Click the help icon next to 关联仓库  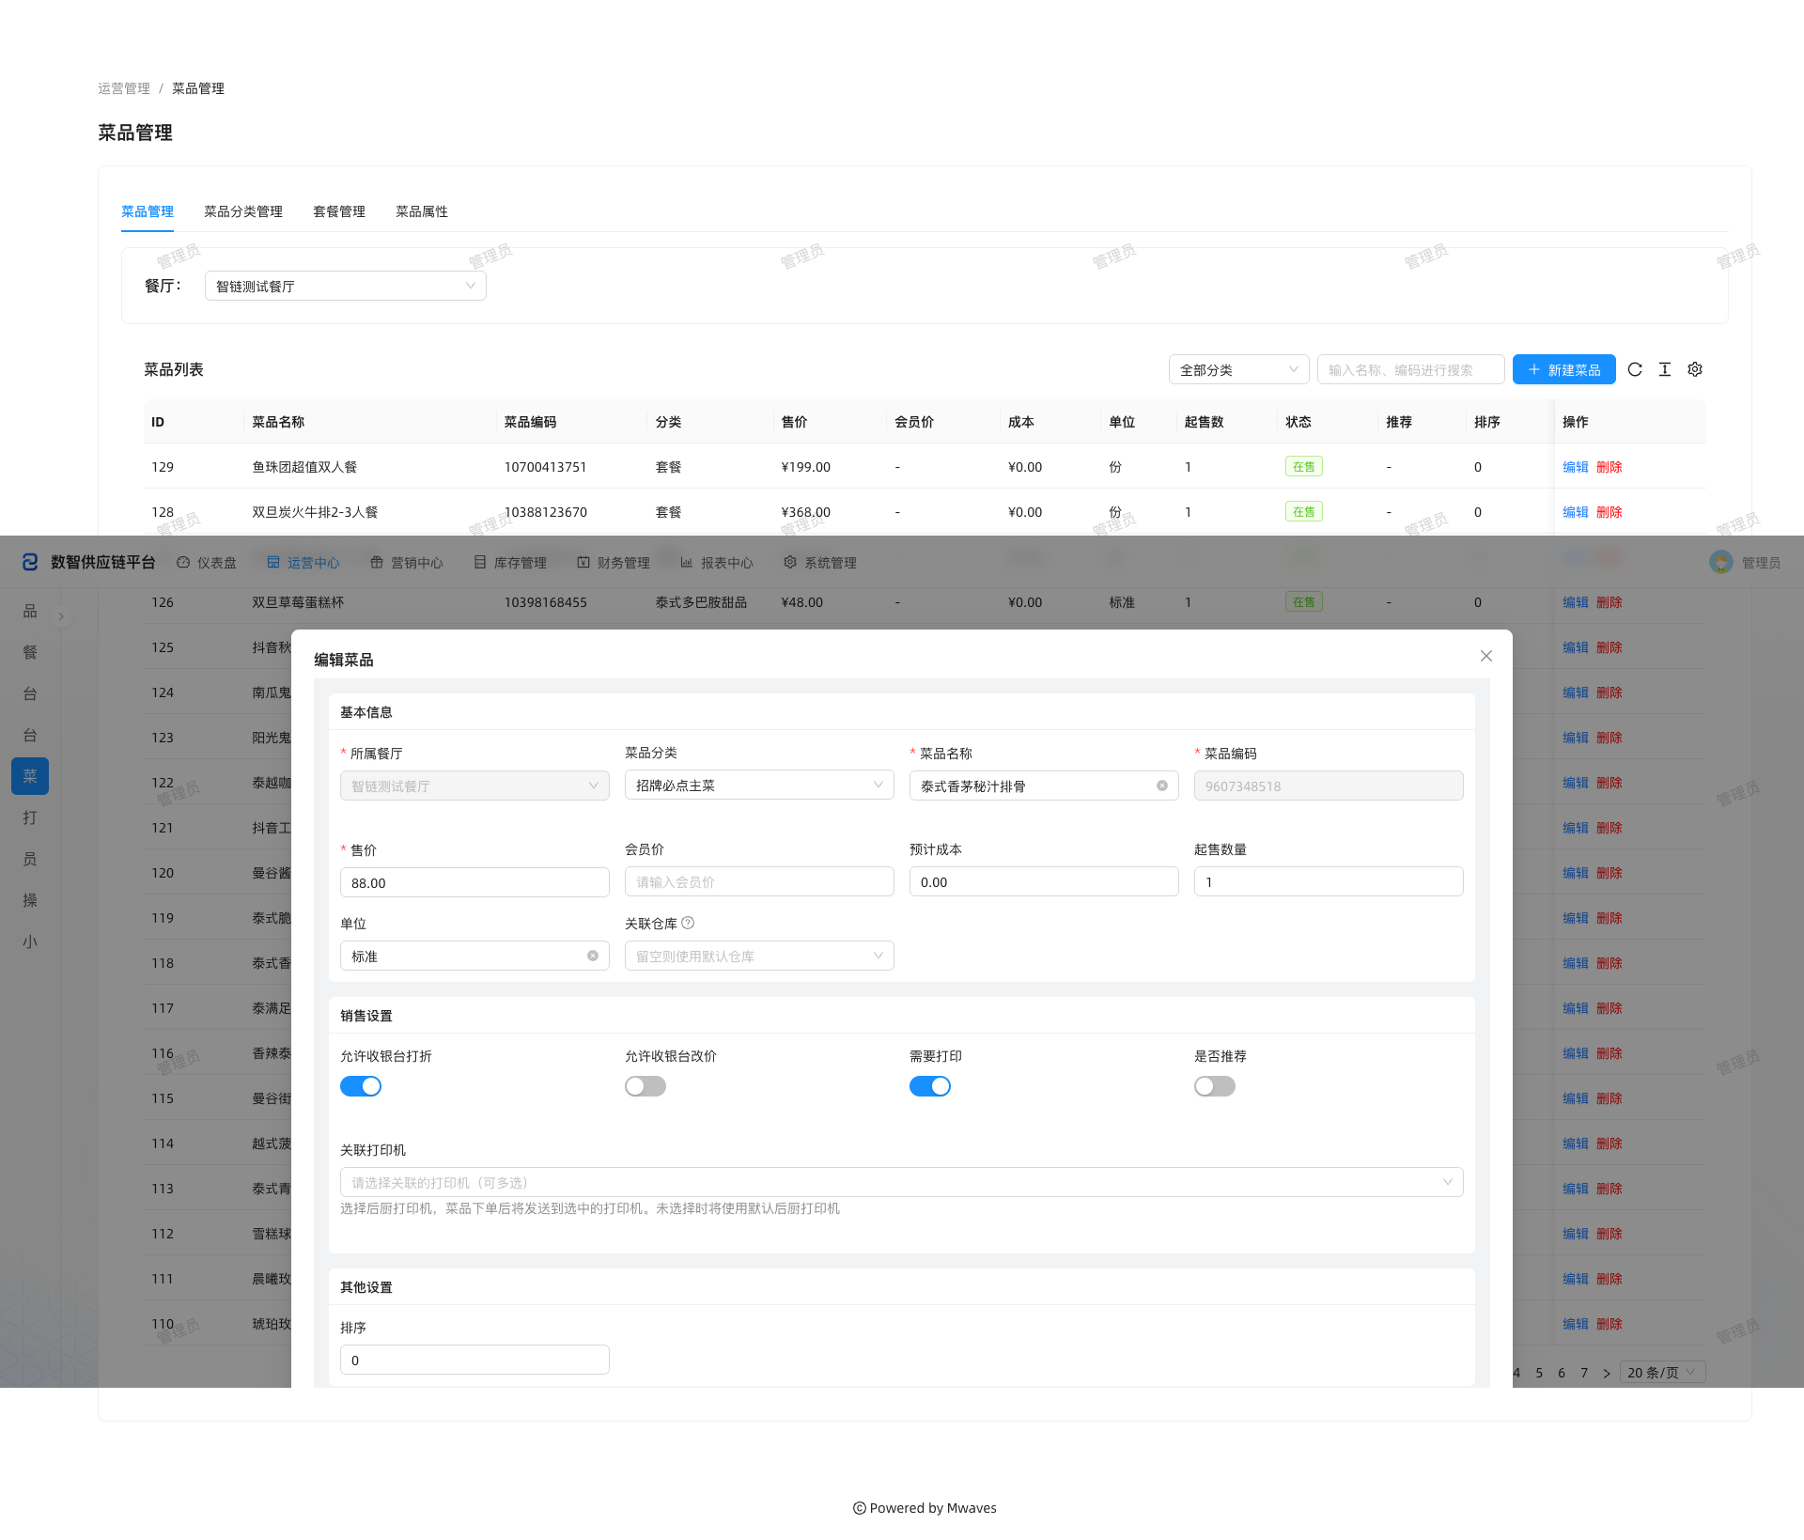(x=688, y=923)
